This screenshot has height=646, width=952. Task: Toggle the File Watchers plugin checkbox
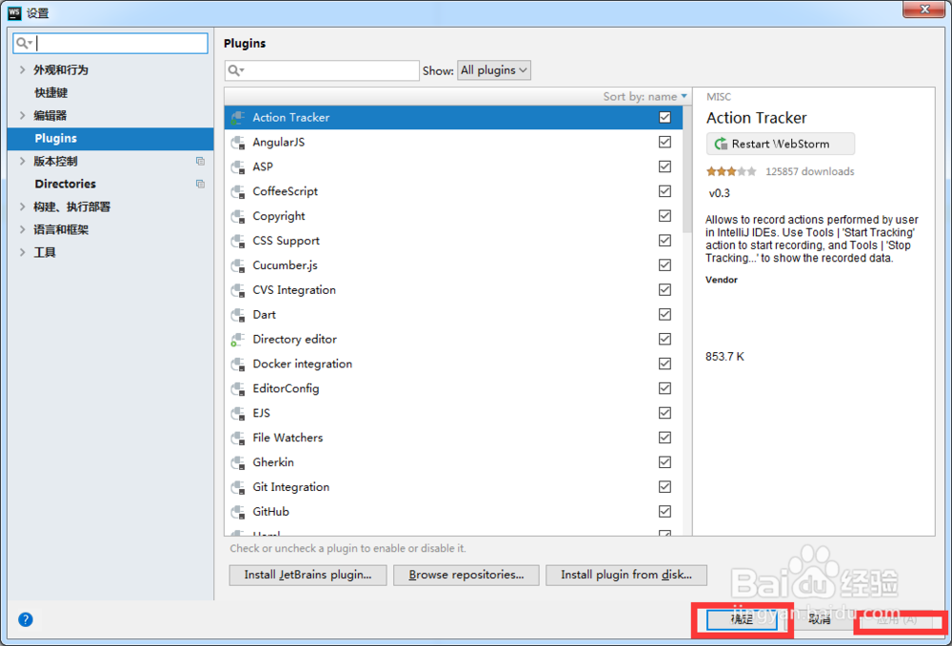coord(664,438)
